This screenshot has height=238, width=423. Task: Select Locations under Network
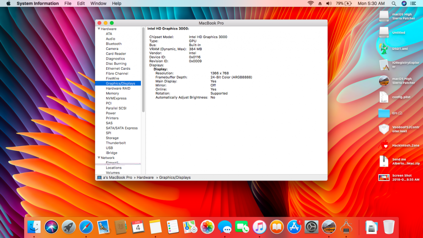pos(113,168)
